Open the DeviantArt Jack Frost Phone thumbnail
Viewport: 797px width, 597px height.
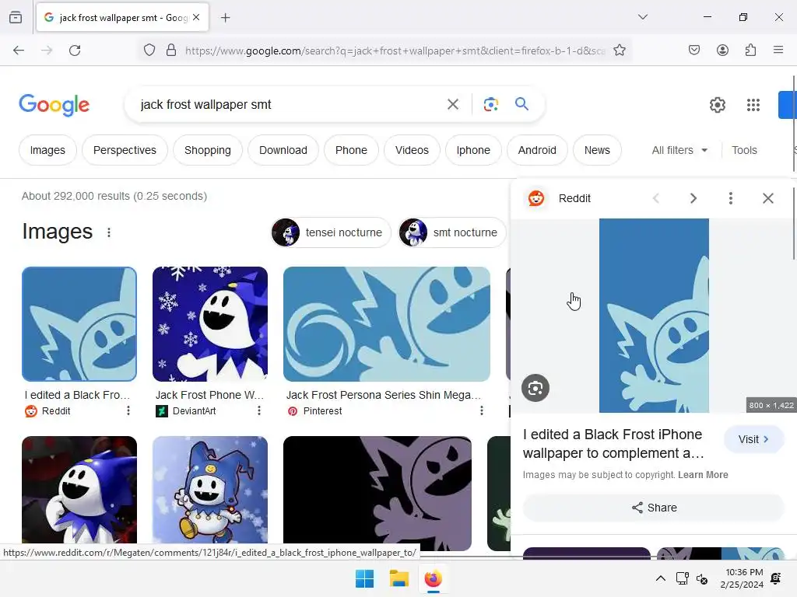click(210, 324)
